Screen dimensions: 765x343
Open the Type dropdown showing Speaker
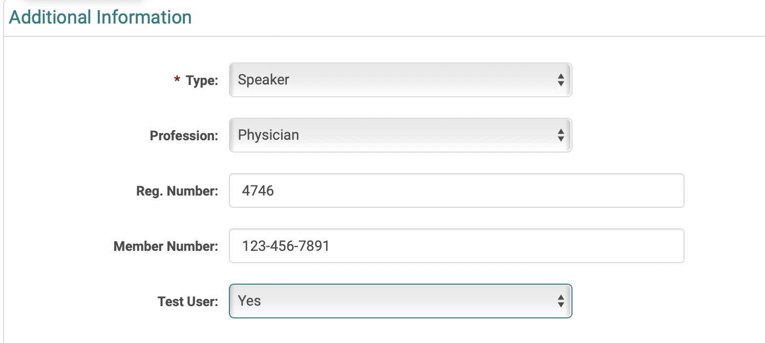click(x=399, y=80)
